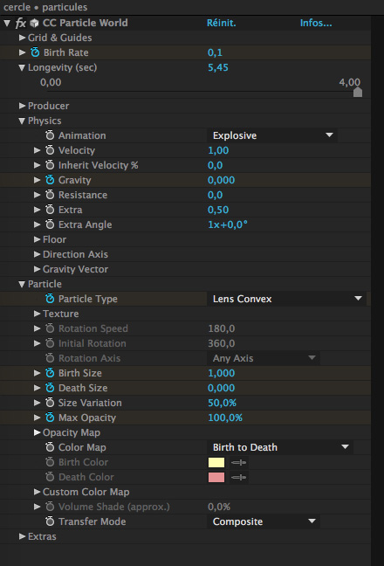This screenshot has width=384, height=566.
Task: Collapse the Particle group
Action: [22, 284]
